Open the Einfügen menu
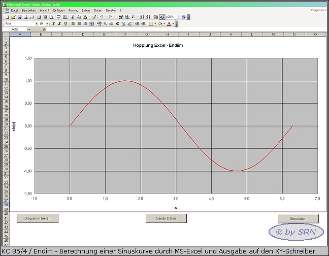329x256 pixels. 59,10
